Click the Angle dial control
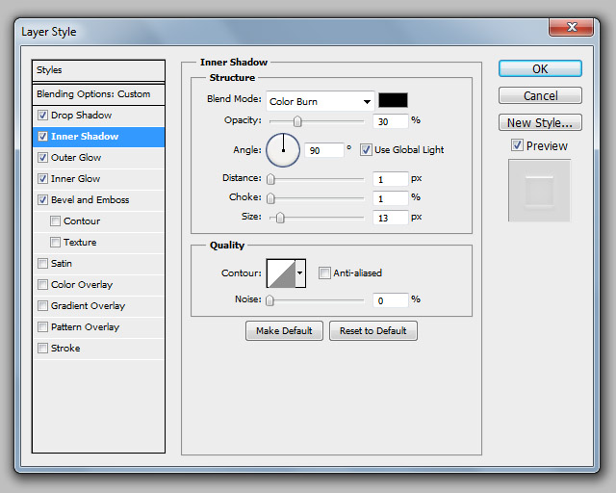Viewport: 616px width, 493px height. [283, 150]
